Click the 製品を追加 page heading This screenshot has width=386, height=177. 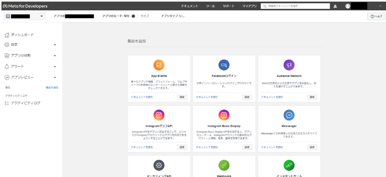point(137,41)
